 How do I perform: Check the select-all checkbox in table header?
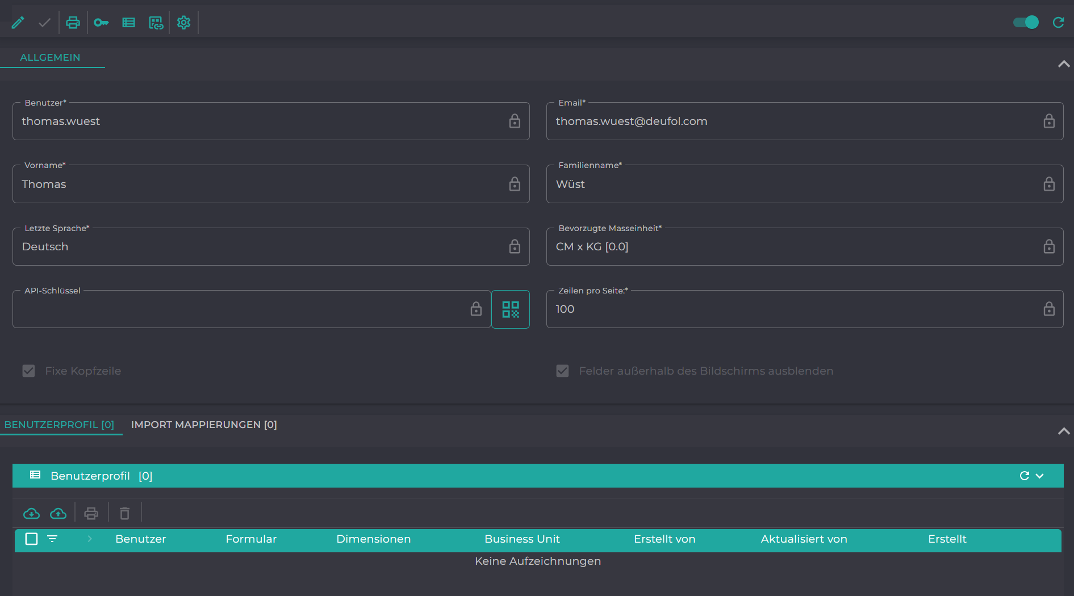point(32,539)
